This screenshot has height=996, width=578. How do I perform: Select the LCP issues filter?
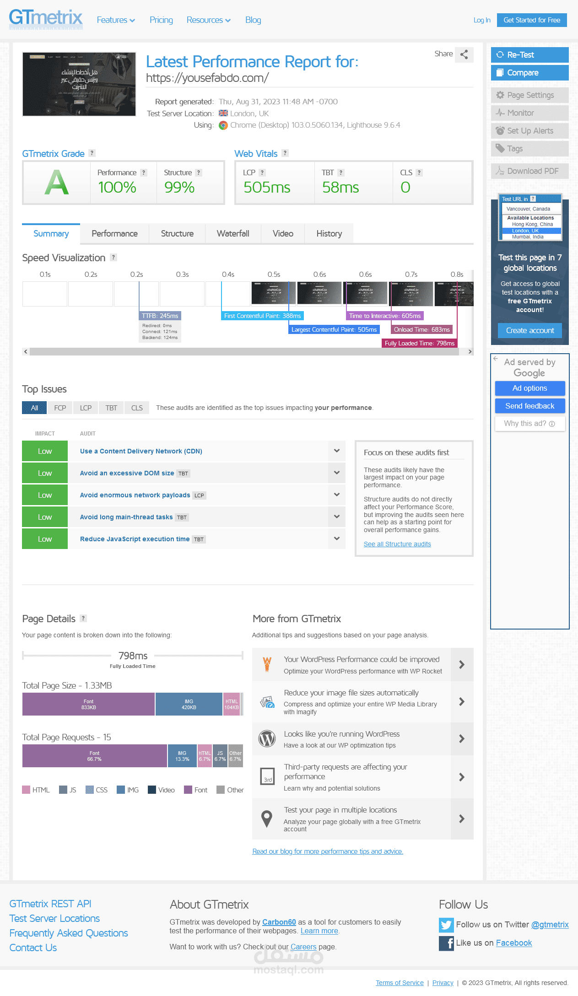pos(86,408)
